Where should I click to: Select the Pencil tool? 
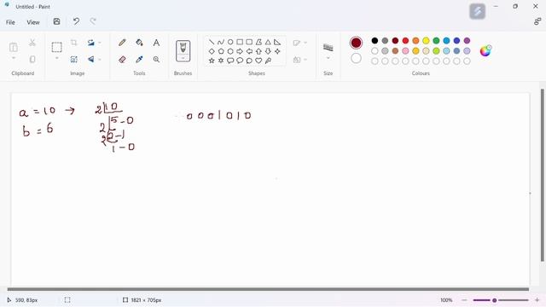click(x=122, y=43)
